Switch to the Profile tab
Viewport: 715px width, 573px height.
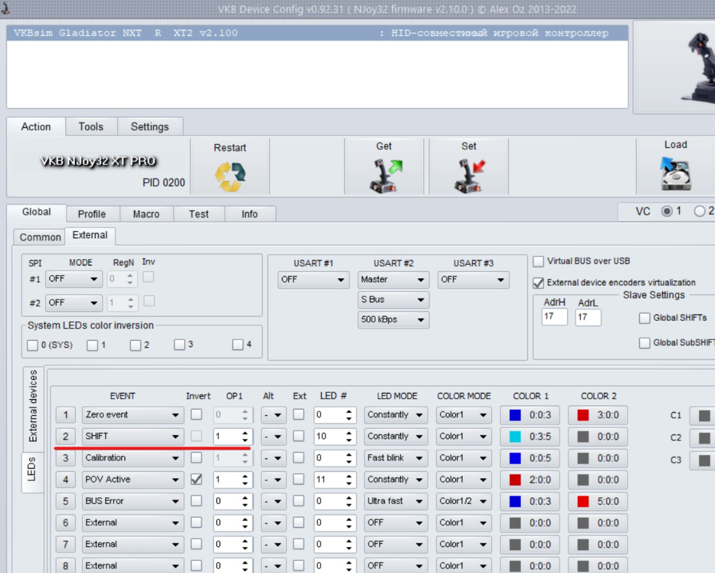click(x=92, y=214)
